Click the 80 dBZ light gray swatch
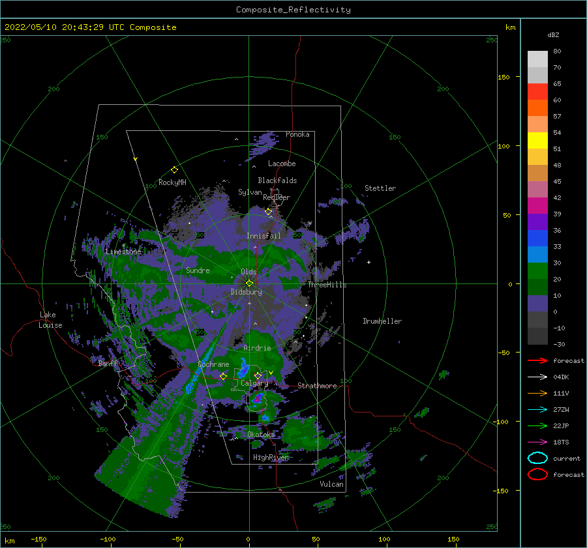The image size is (587, 548). click(x=537, y=59)
